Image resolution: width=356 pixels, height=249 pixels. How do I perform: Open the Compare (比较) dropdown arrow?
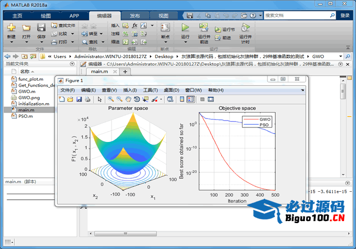click(x=73, y=34)
